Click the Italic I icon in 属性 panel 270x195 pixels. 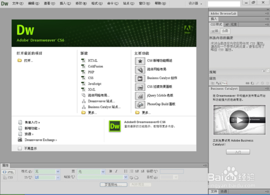(116, 171)
